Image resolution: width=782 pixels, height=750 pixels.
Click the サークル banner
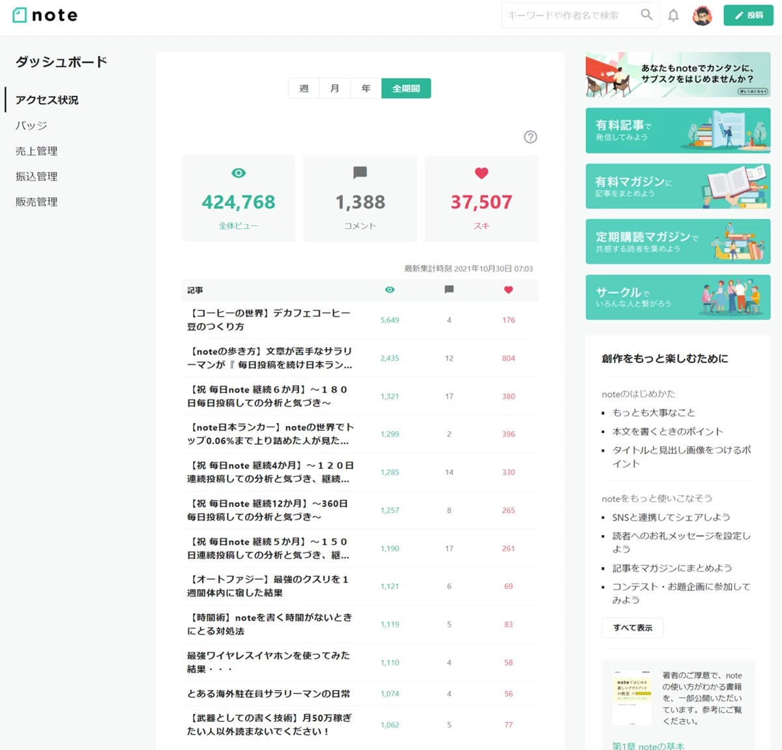click(x=678, y=297)
